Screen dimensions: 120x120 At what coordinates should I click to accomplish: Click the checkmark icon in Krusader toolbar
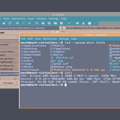tap(69, 23)
